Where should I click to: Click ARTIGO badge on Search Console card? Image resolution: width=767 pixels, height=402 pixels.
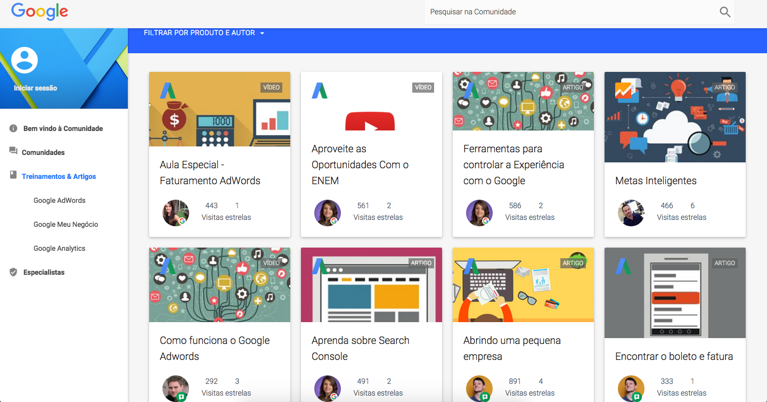pyautogui.click(x=421, y=263)
